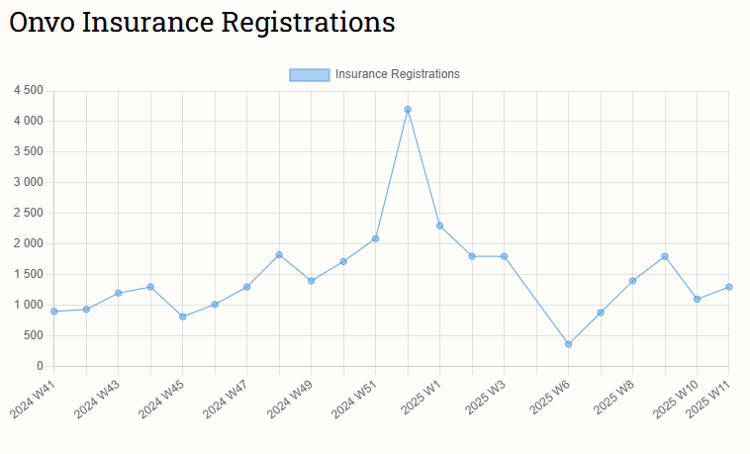Click the data point at 2025 W1
750x454 pixels.
point(439,226)
